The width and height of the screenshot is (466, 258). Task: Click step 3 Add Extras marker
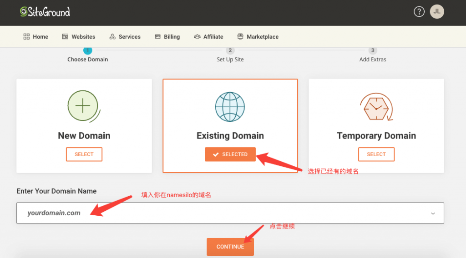[x=373, y=50]
